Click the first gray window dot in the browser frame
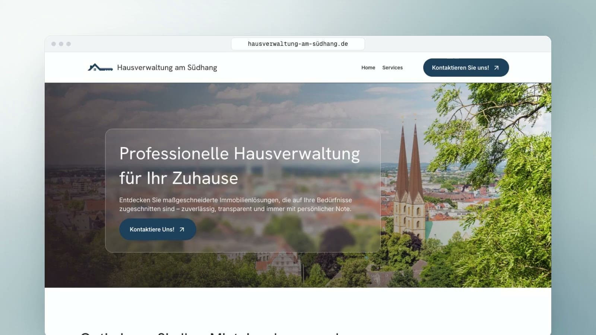The image size is (596, 335). tap(54, 44)
